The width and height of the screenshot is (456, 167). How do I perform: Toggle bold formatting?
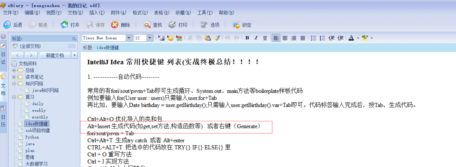247,38
